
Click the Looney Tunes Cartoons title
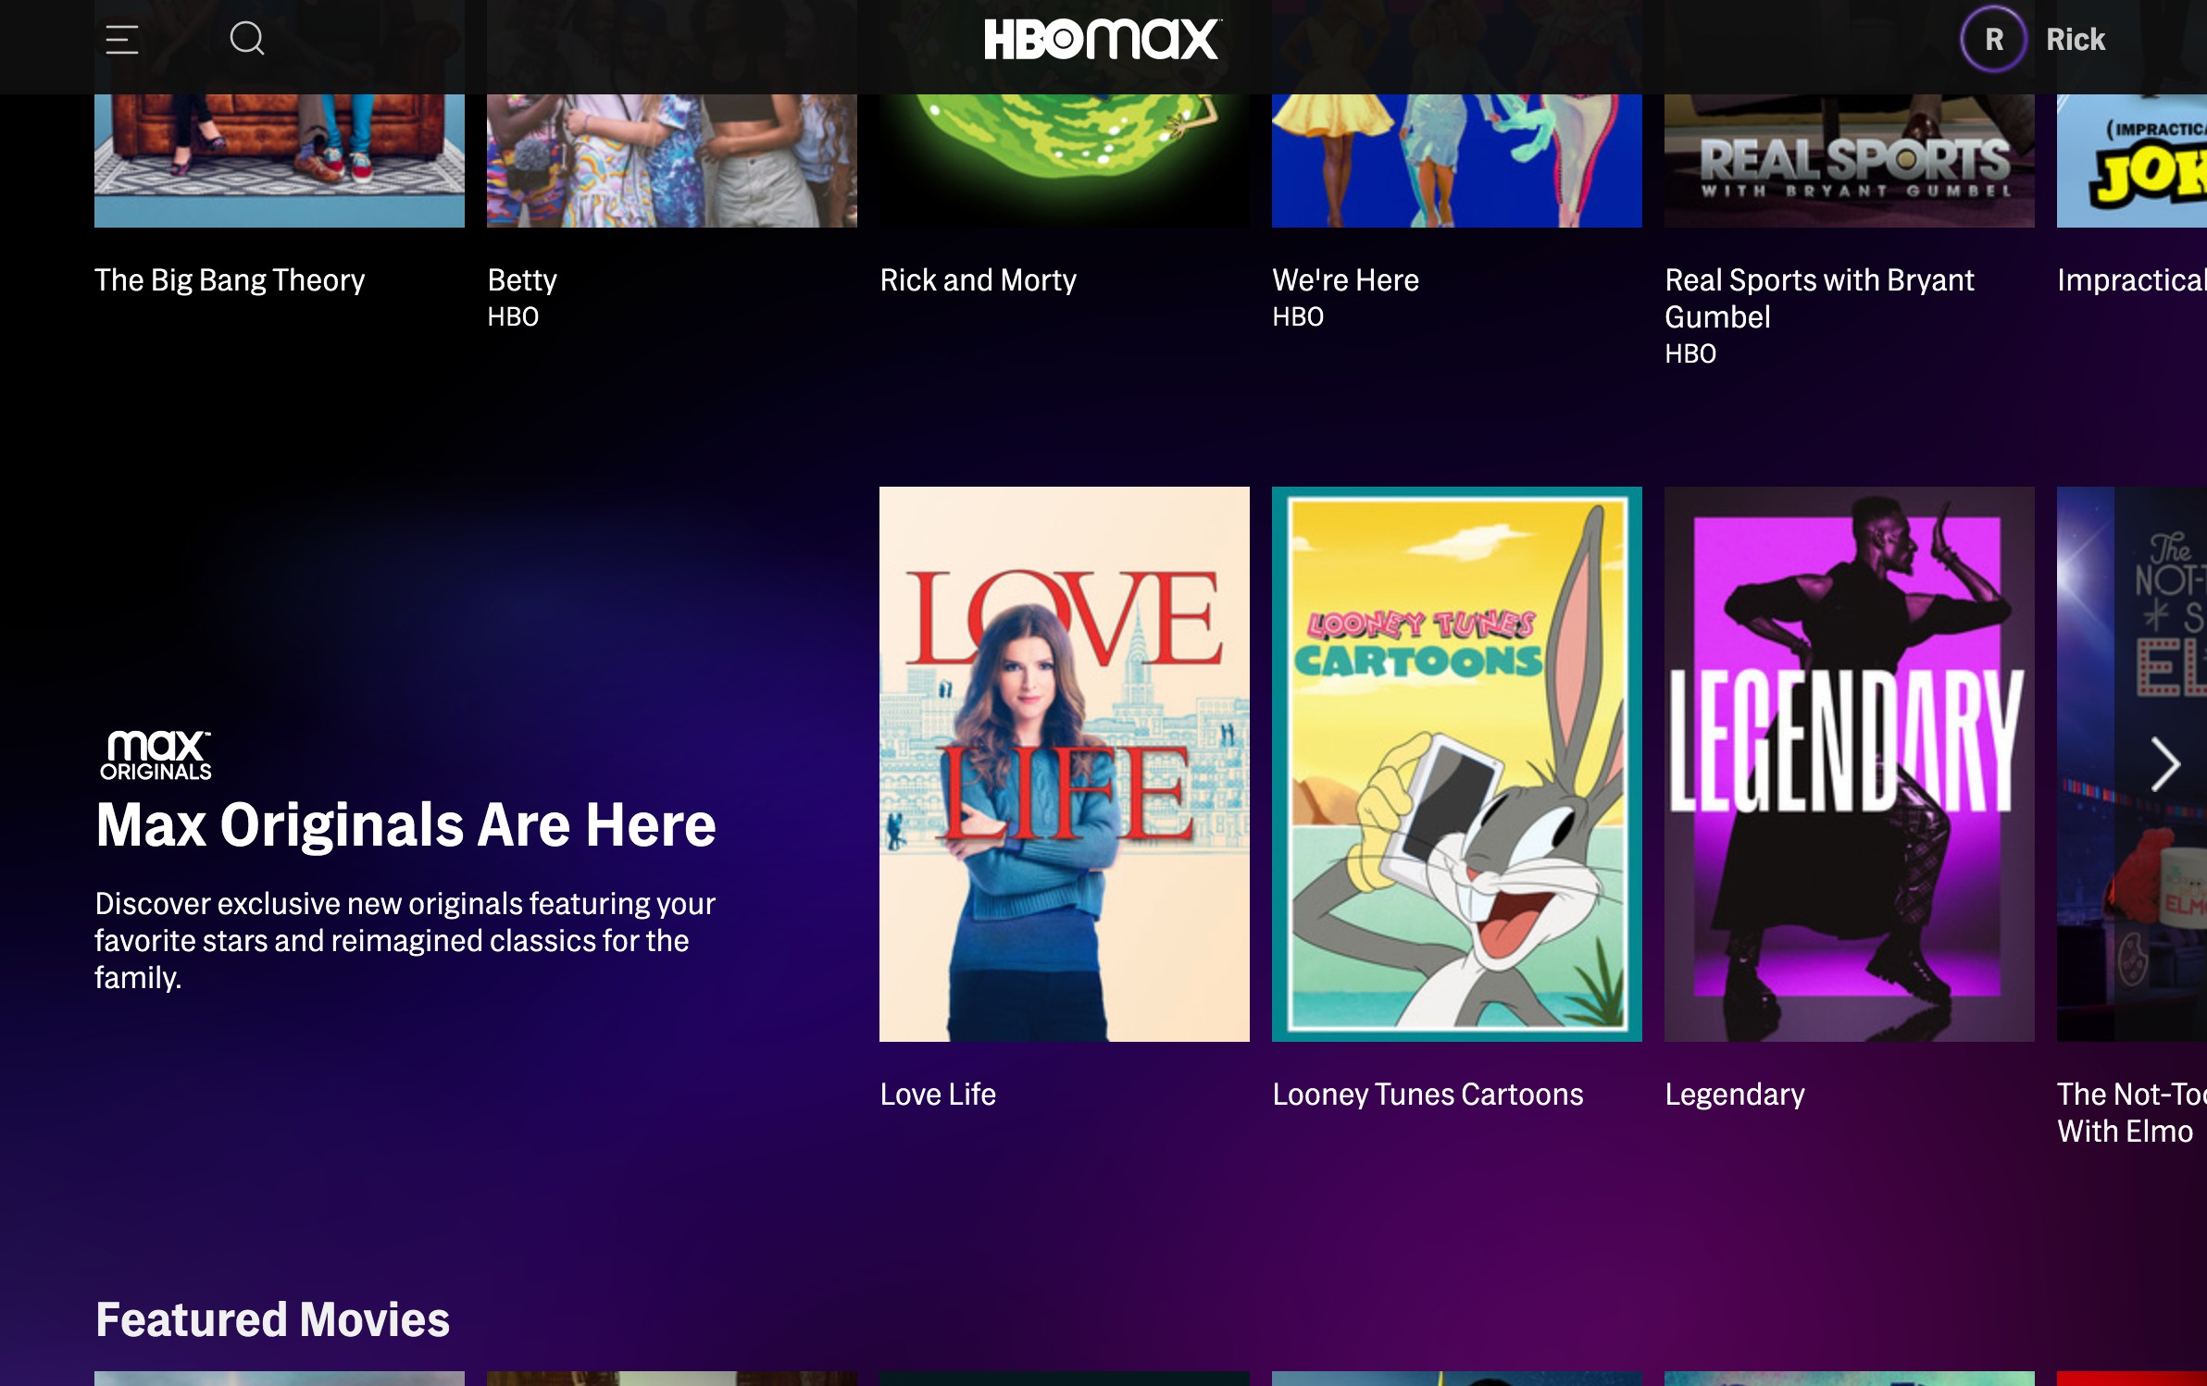pyautogui.click(x=1428, y=1095)
